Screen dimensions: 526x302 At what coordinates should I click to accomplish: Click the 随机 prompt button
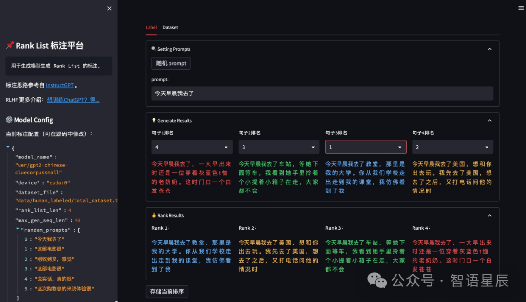pyautogui.click(x=171, y=63)
